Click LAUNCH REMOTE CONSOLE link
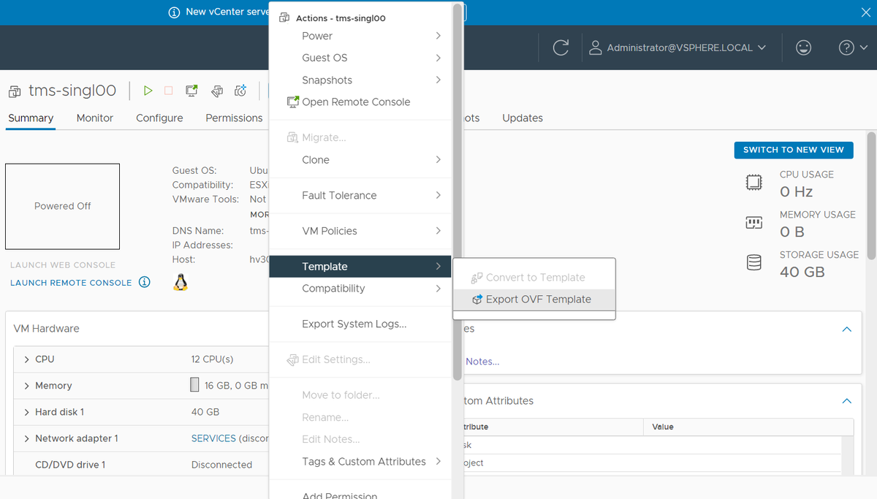The image size is (877, 499). pos(71,283)
